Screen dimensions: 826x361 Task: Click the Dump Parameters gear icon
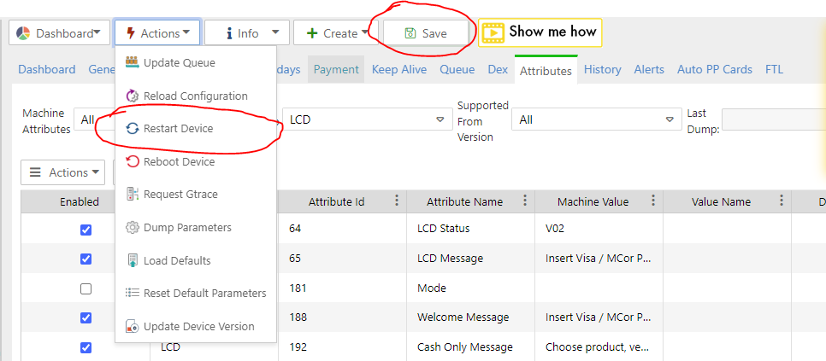pyautogui.click(x=132, y=228)
